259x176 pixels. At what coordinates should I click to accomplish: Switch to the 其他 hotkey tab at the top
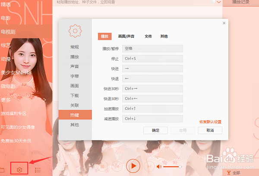click(164, 36)
